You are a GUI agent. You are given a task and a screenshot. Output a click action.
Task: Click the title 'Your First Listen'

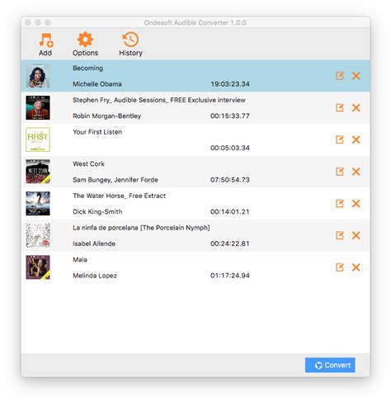pos(97,132)
